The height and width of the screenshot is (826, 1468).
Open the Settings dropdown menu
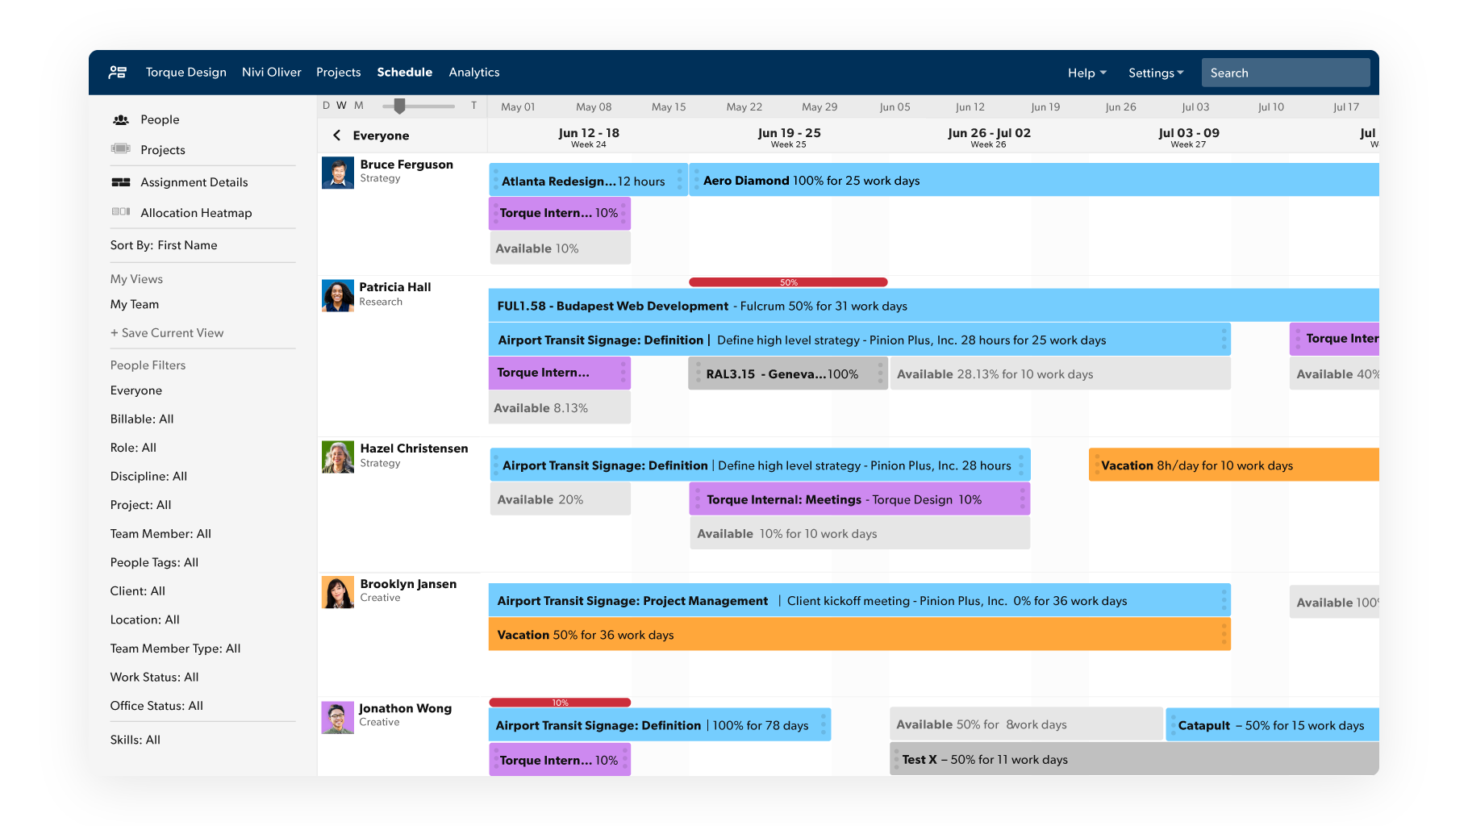(1155, 72)
